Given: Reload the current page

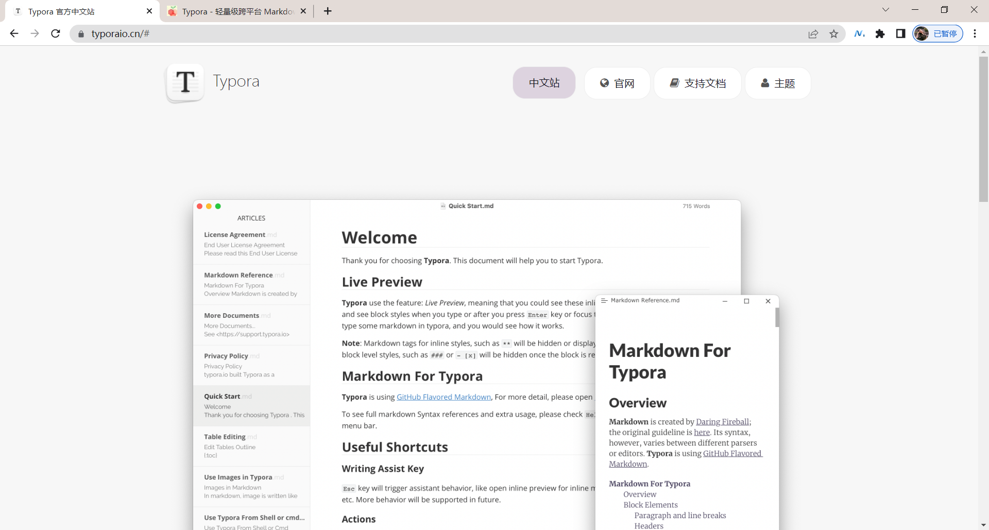Looking at the screenshot, I should [56, 33].
